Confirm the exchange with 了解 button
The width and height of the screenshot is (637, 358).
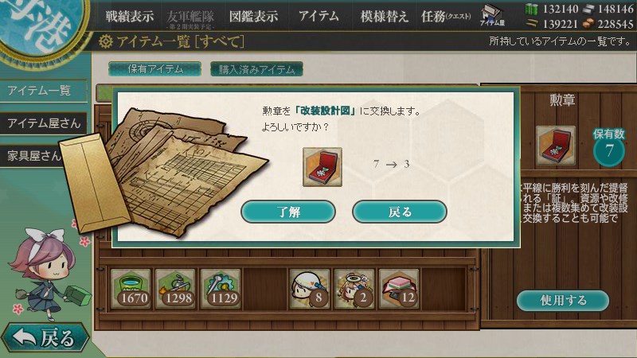pos(288,212)
